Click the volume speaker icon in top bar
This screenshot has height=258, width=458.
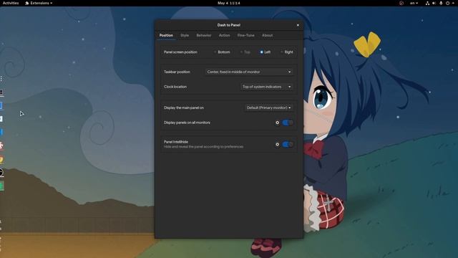coord(434,3)
